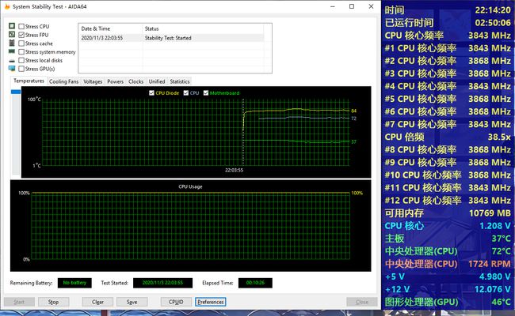Image resolution: width=515 pixels, height=316 pixels.
Task: Click the #12 CPU core frequency row
Action: coord(448,201)
